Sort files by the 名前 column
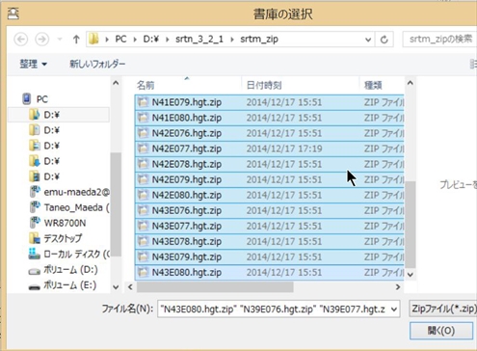This screenshot has height=351, width=477. tap(146, 85)
